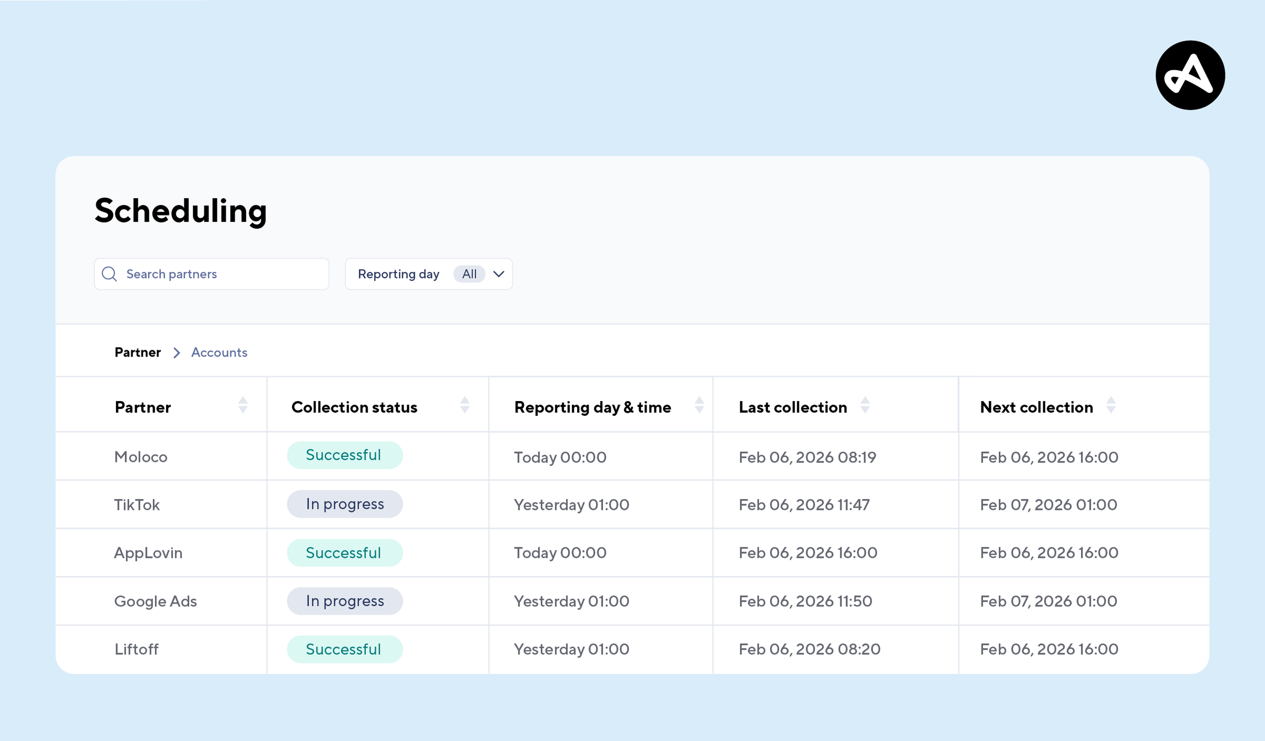1265x741 pixels.
Task: Sort by Reporting day & time
Action: (x=699, y=404)
